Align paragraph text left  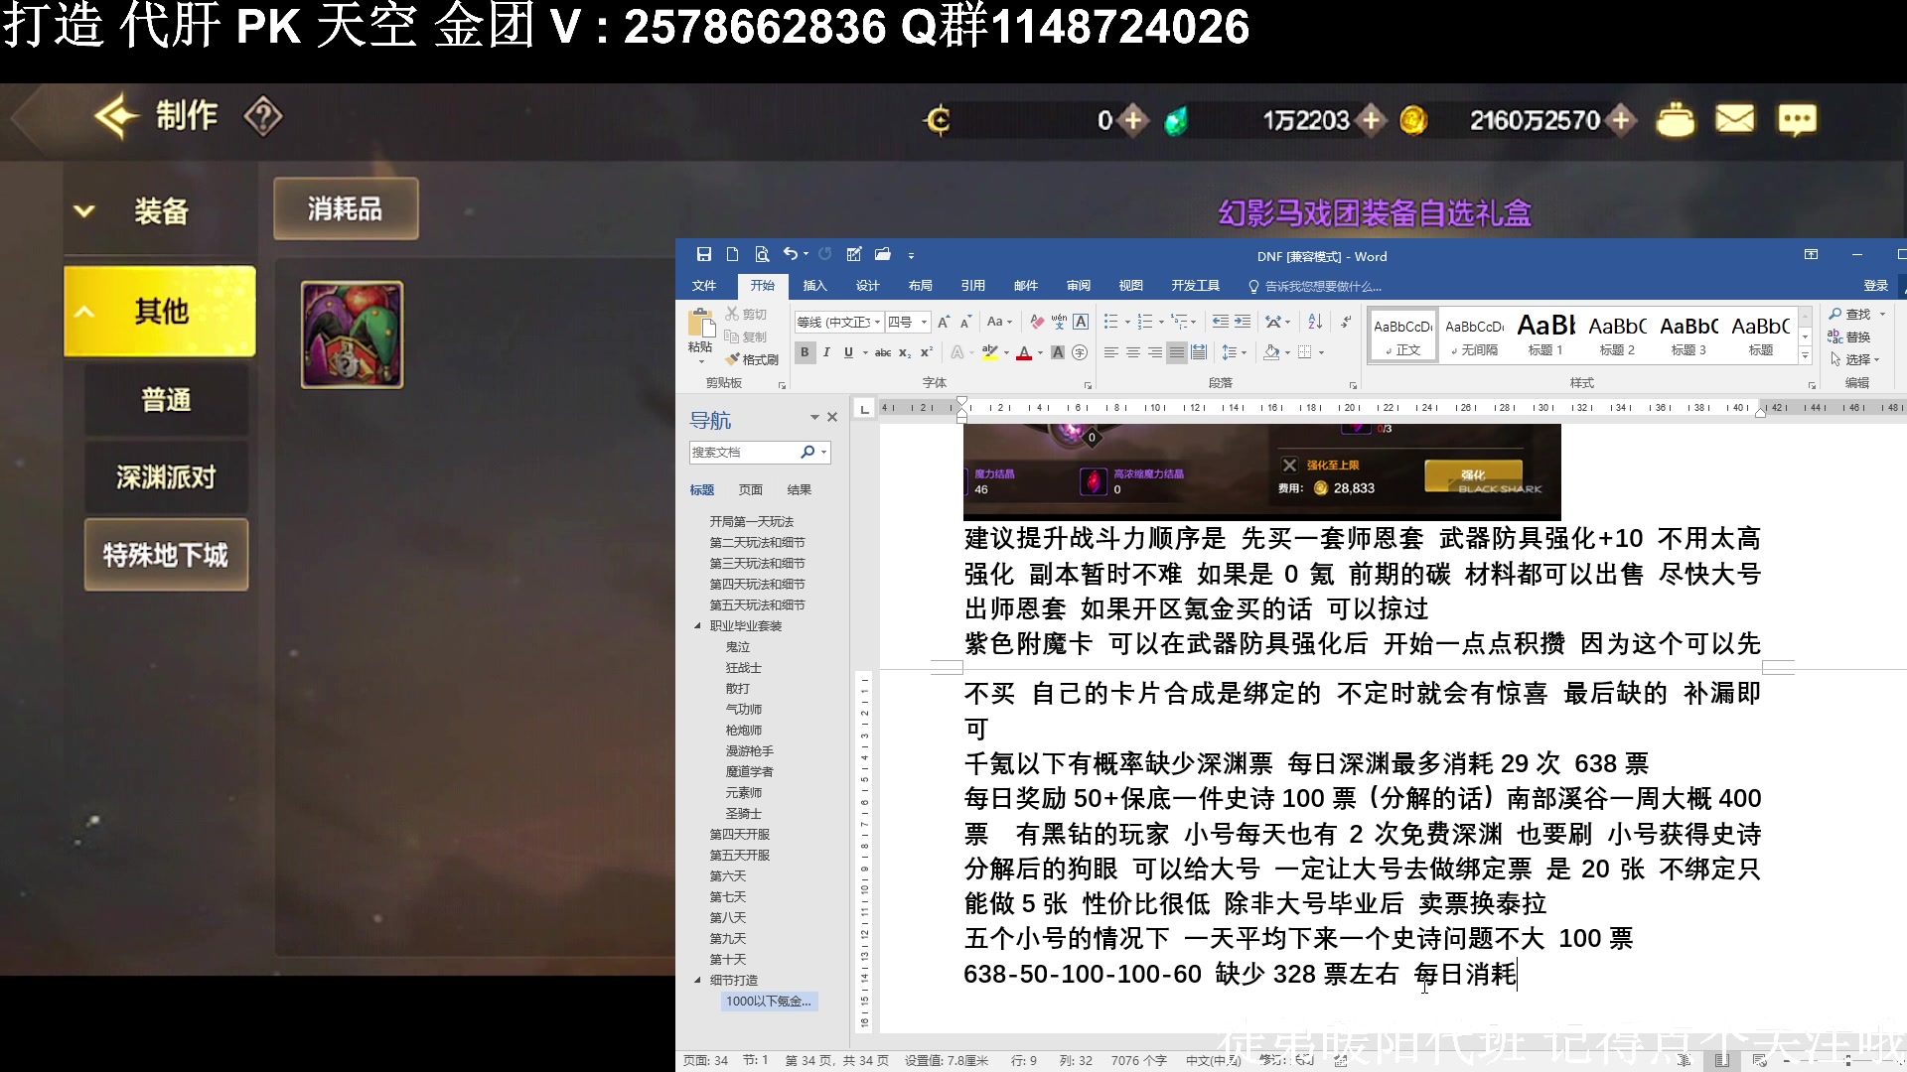coord(1111,352)
